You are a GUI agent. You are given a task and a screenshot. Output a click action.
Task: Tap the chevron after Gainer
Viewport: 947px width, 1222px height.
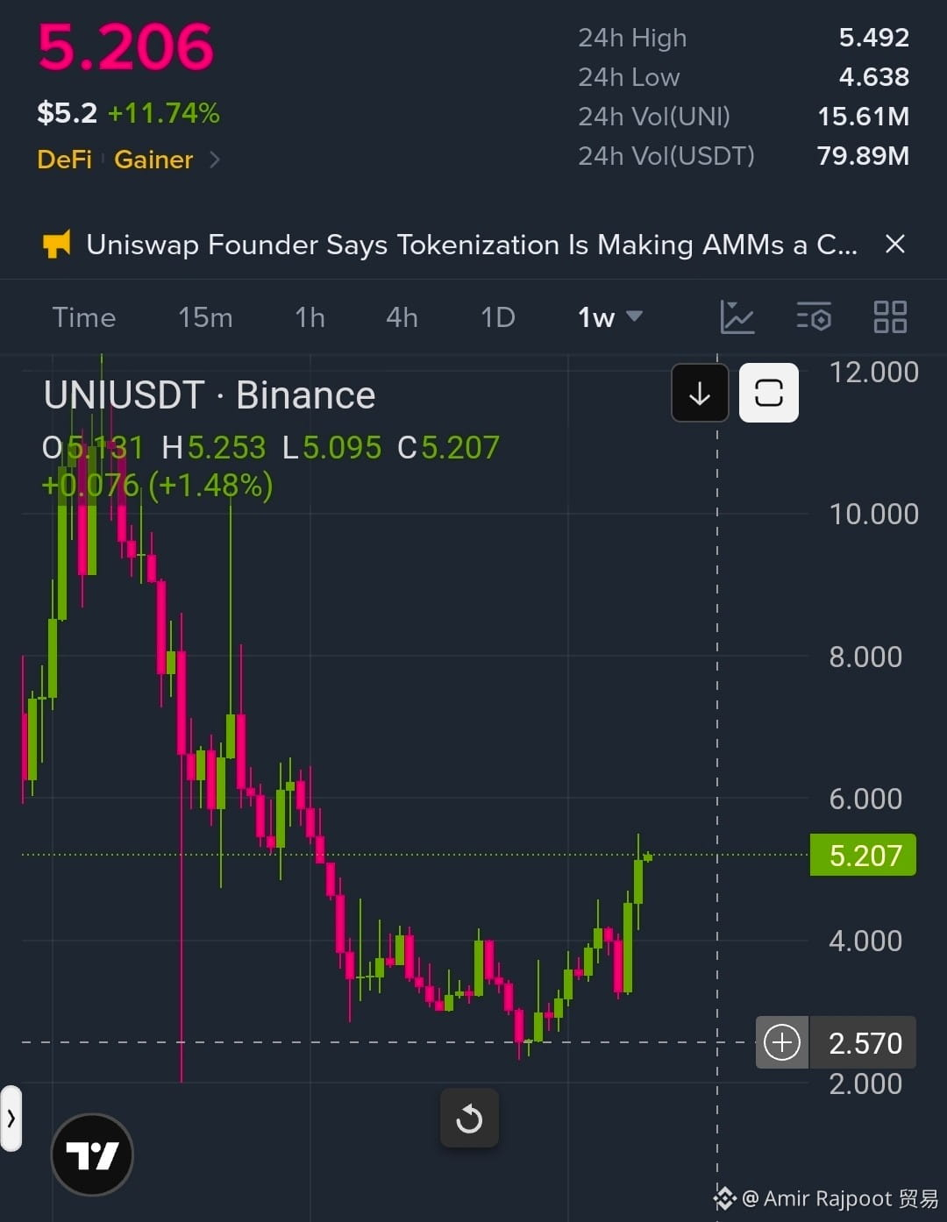tap(215, 160)
